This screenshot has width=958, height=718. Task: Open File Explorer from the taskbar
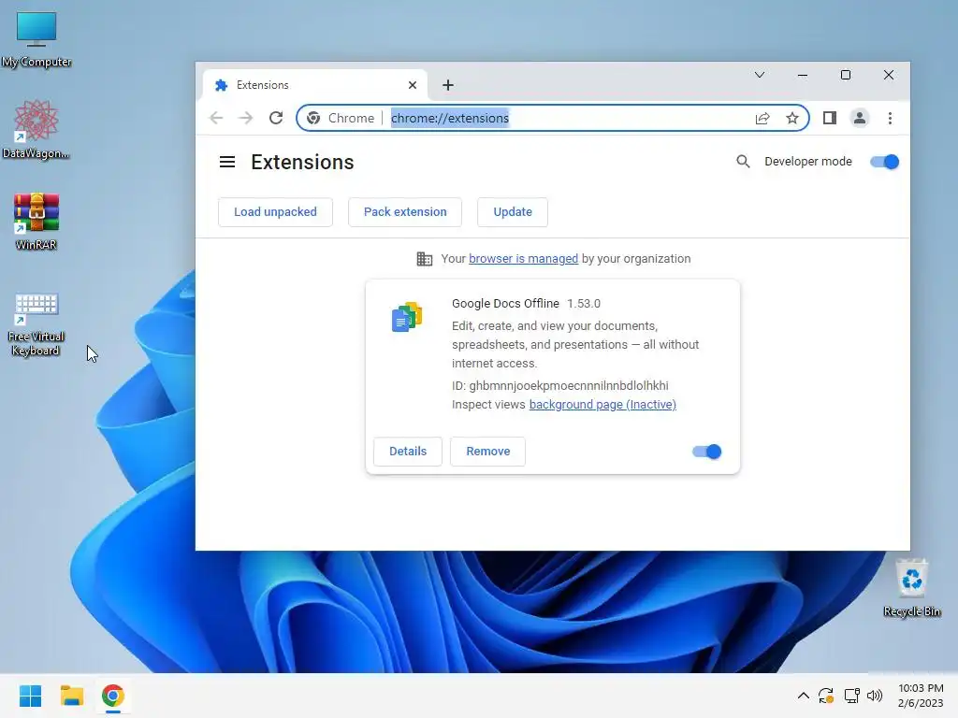click(72, 696)
